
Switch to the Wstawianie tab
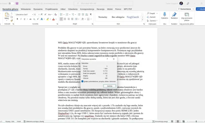click(x=26, y=9)
